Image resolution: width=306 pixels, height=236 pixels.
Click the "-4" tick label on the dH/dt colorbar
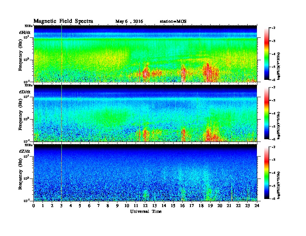pos(274,54)
